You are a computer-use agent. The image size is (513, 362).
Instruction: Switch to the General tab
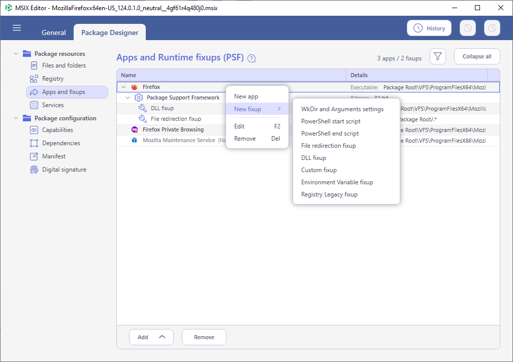[x=54, y=32]
